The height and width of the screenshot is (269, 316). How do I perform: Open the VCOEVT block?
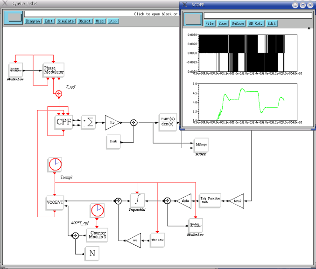click(x=55, y=202)
